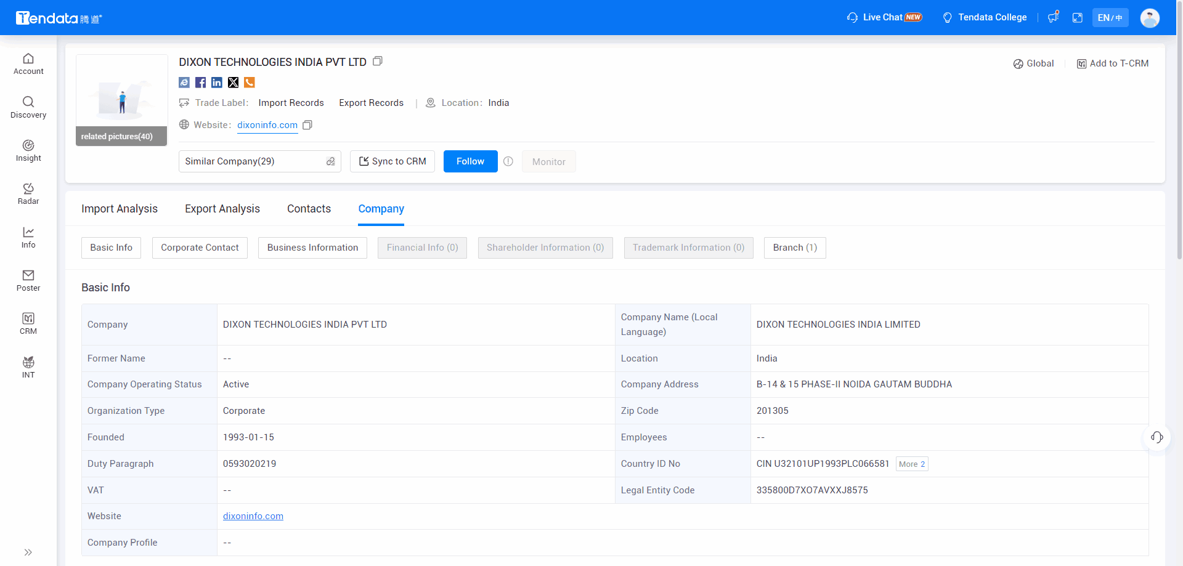Expand the left sidebar with double chevron
This screenshot has width=1183, height=566.
(28, 552)
